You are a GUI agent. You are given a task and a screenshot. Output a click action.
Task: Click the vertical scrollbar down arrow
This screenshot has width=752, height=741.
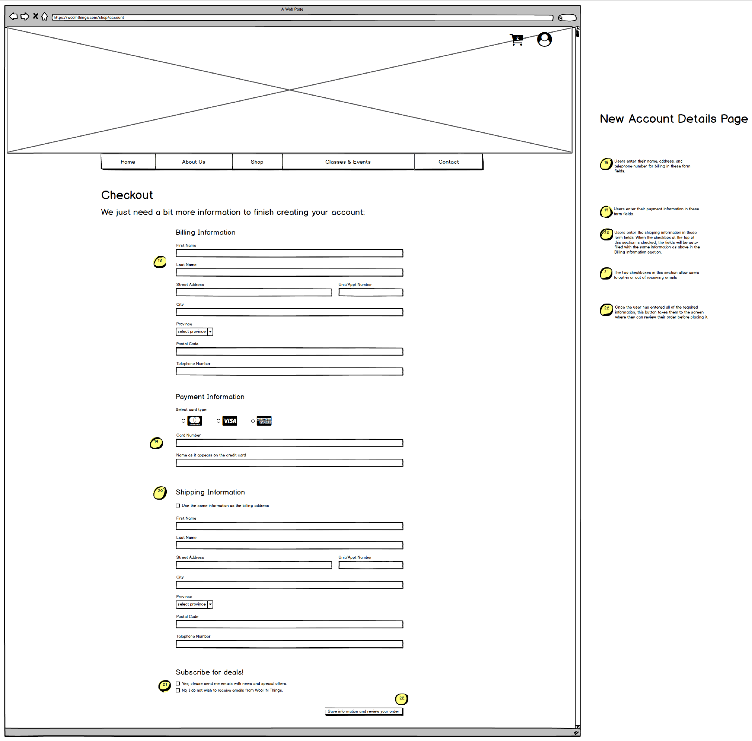577,727
